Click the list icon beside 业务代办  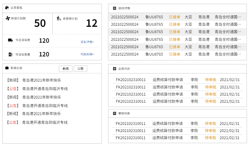click(x=114, y=69)
